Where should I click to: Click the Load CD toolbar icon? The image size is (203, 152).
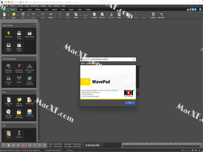[94, 15]
